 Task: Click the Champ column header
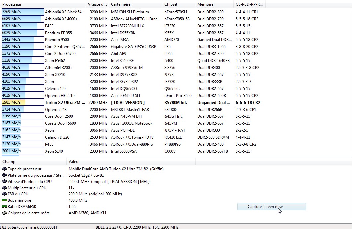(x=34, y=161)
